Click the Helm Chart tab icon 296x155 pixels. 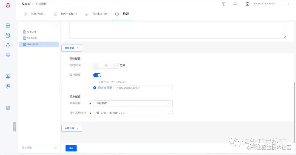tap(55, 14)
